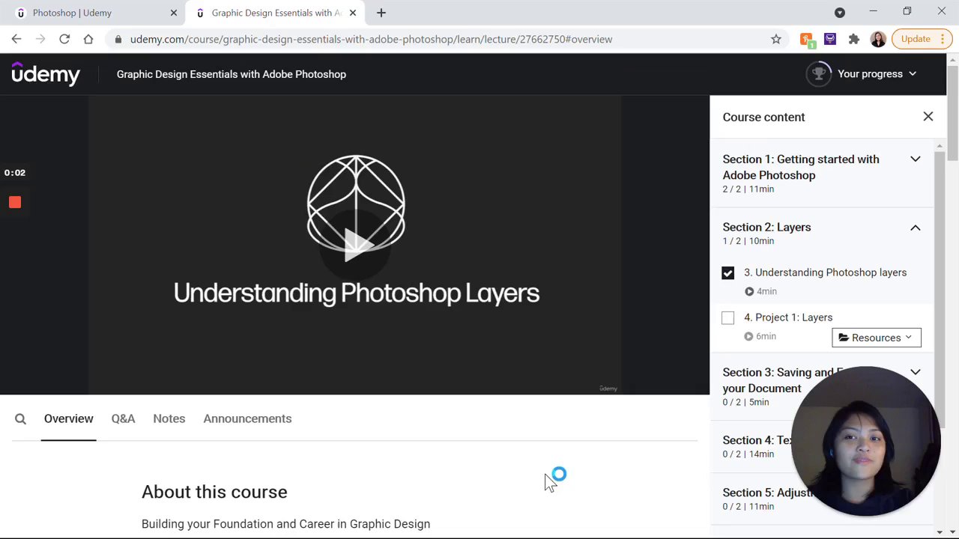Click the Udemy logo
This screenshot has height=539, width=959.
[x=46, y=74]
